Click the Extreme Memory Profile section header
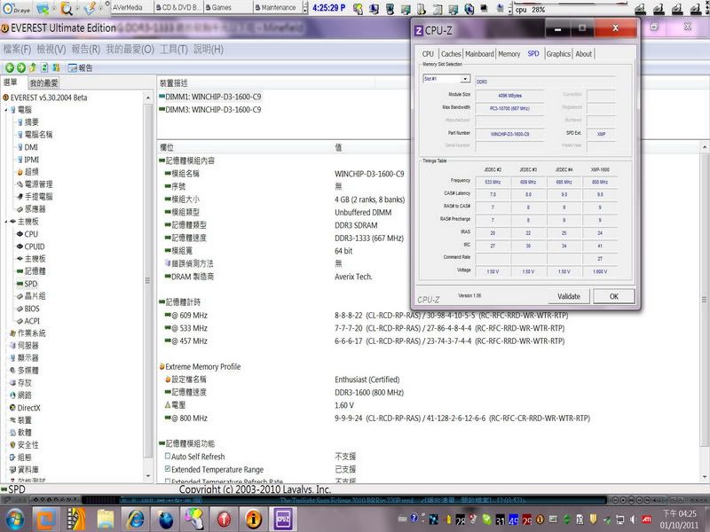This screenshot has height=532, width=710. tap(200, 366)
